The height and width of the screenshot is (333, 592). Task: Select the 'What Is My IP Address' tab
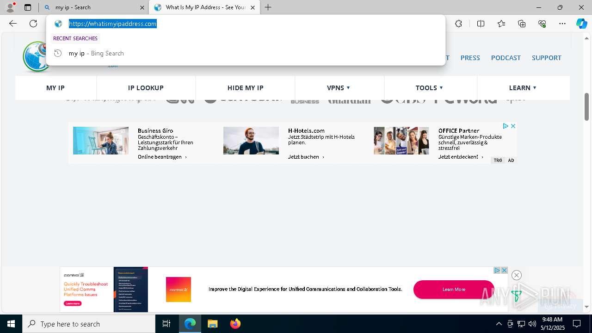204,7
